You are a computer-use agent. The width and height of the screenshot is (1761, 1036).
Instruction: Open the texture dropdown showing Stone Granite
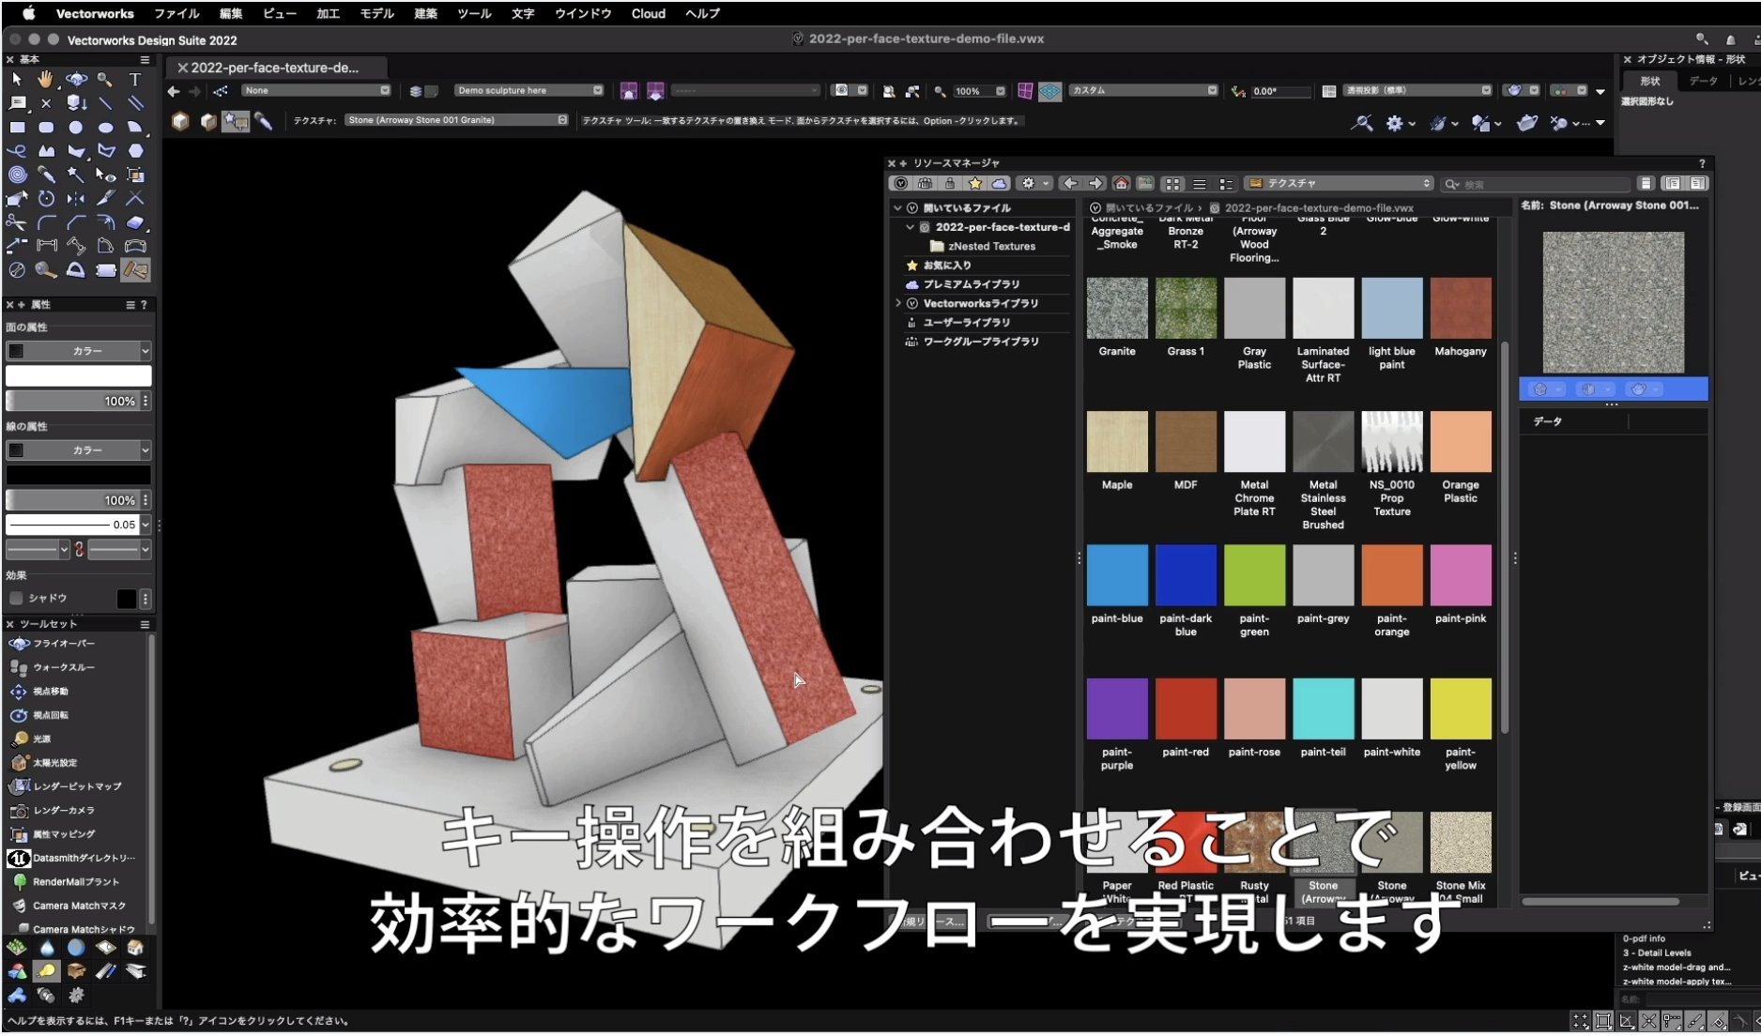click(457, 120)
